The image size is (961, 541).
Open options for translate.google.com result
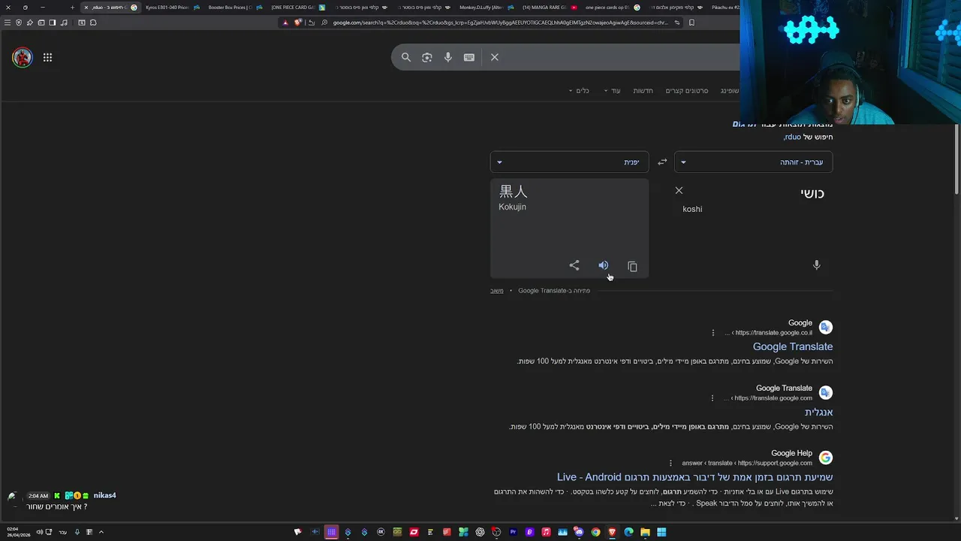(x=713, y=397)
